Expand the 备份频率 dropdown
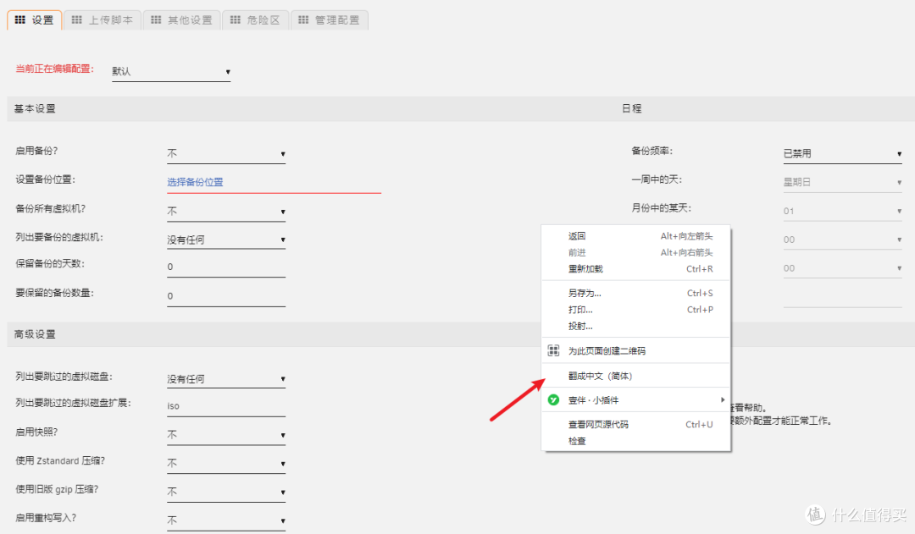The width and height of the screenshot is (915, 534). coord(842,154)
